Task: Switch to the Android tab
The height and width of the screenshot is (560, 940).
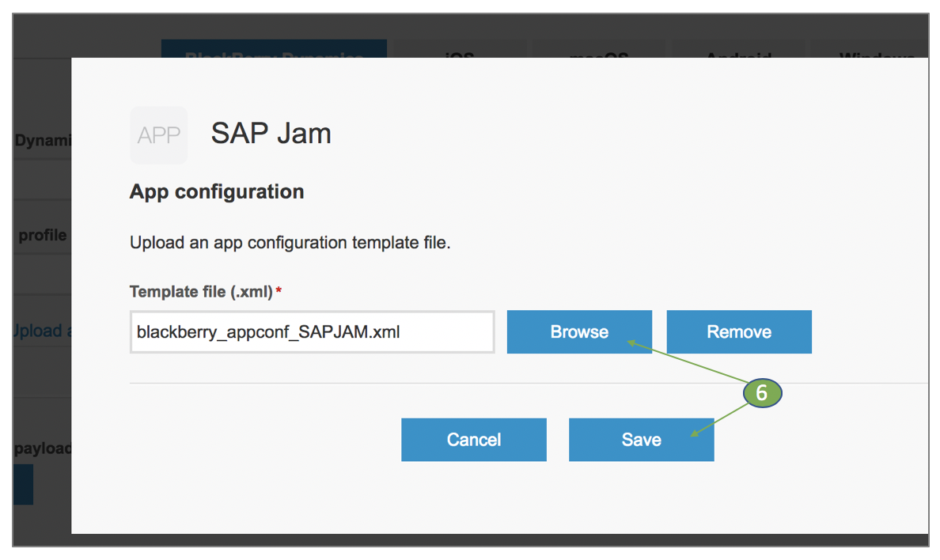Action: pyautogui.click(x=738, y=50)
